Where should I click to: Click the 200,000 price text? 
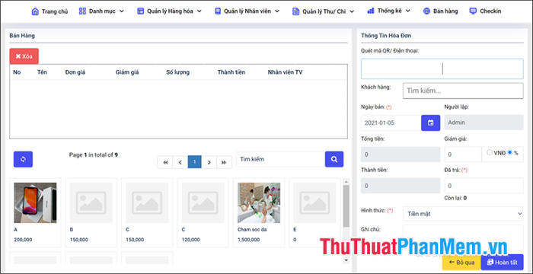click(23, 240)
